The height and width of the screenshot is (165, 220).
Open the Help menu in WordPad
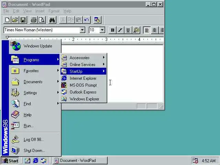tap(67, 11)
